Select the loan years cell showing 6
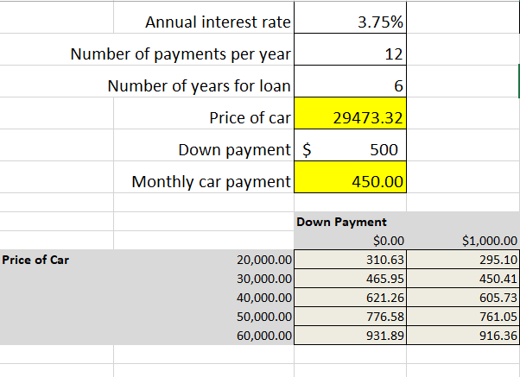The width and height of the screenshot is (520, 377). coord(351,85)
